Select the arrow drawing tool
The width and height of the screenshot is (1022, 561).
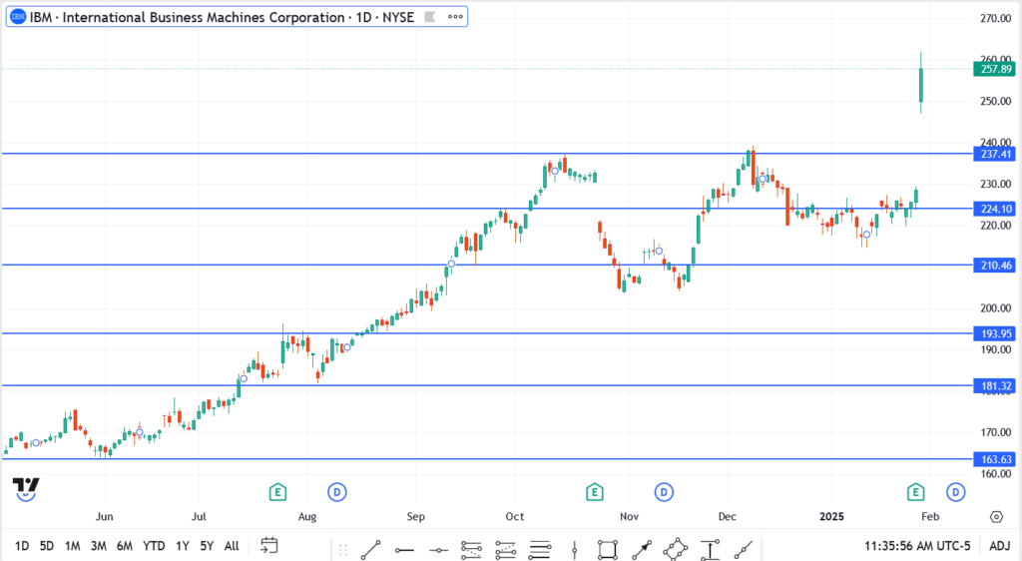[x=641, y=548]
